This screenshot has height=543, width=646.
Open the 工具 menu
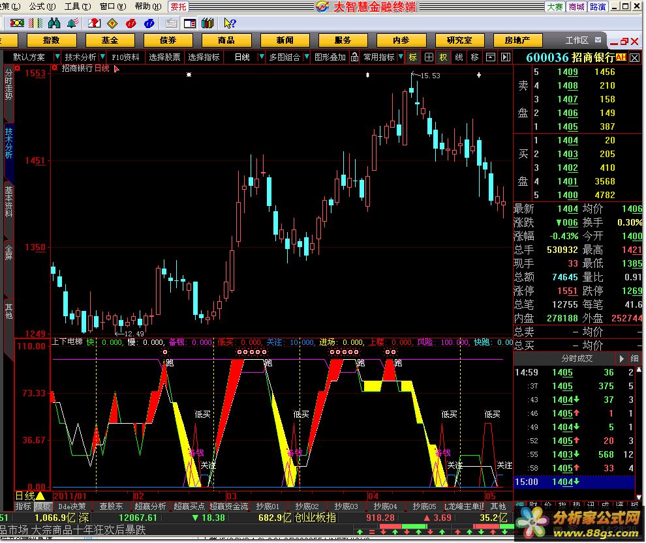tap(78, 6)
